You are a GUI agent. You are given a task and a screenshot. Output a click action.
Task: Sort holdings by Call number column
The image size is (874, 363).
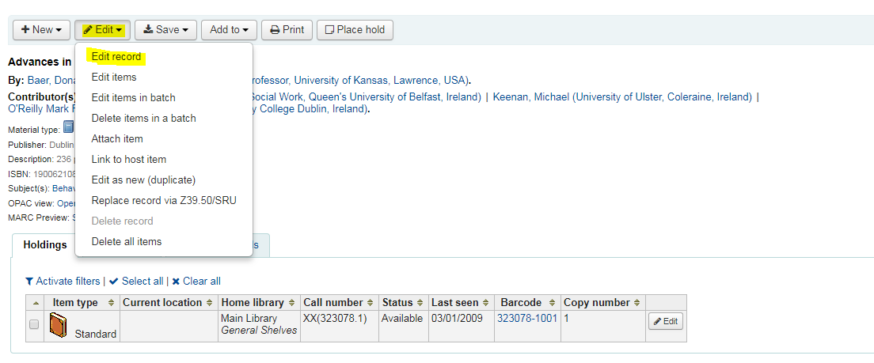coord(339,302)
